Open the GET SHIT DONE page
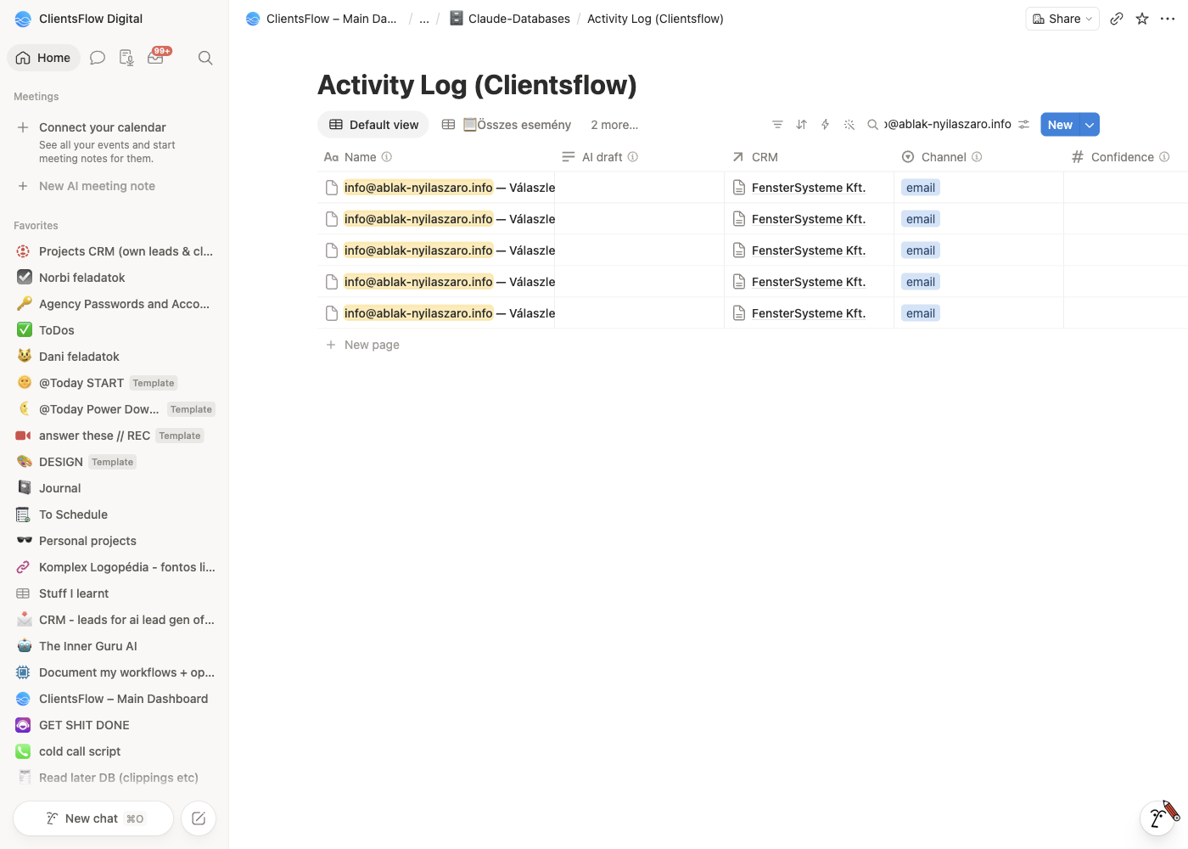Screen dimensions: 1188x849 click(115, 725)
